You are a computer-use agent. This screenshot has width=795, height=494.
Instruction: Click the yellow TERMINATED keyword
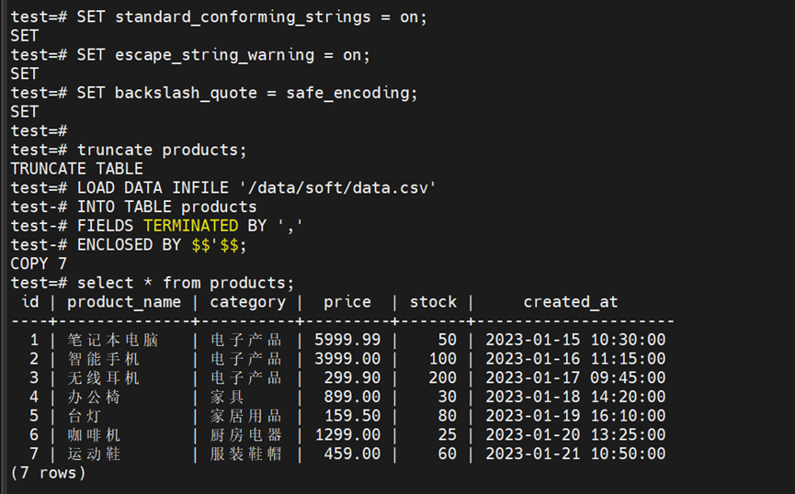[x=190, y=226]
